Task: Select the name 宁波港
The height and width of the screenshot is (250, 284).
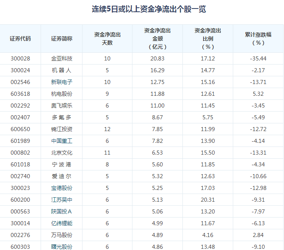Action: [62, 164]
